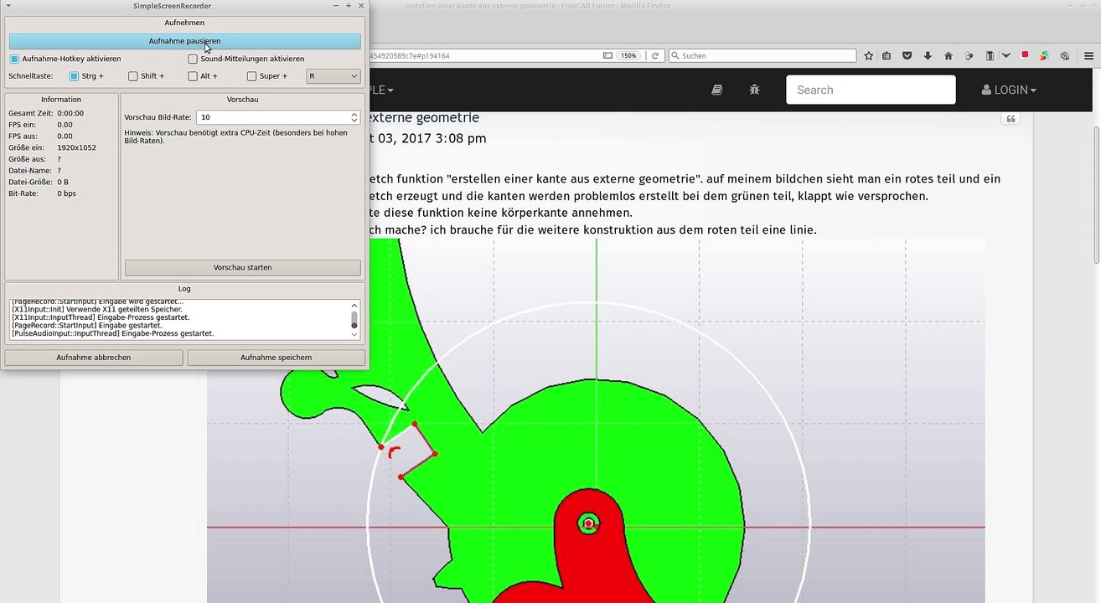Screen dimensions: 1101x603
Task: Click Aufnahme speichern button
Action: pos(276,358)
